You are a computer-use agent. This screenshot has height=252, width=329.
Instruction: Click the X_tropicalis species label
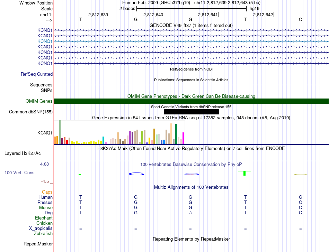tap(41, 228)
